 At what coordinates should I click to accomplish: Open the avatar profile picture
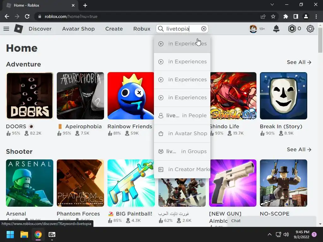tap(253, 29)
